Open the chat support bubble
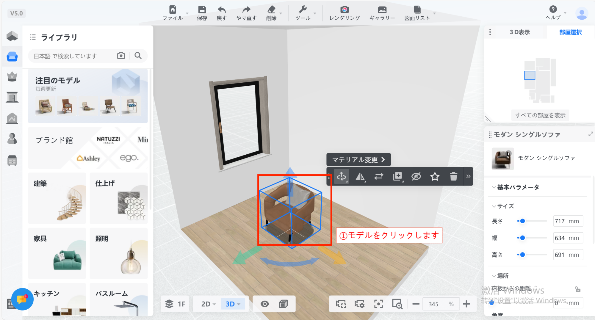 point(22,299)
